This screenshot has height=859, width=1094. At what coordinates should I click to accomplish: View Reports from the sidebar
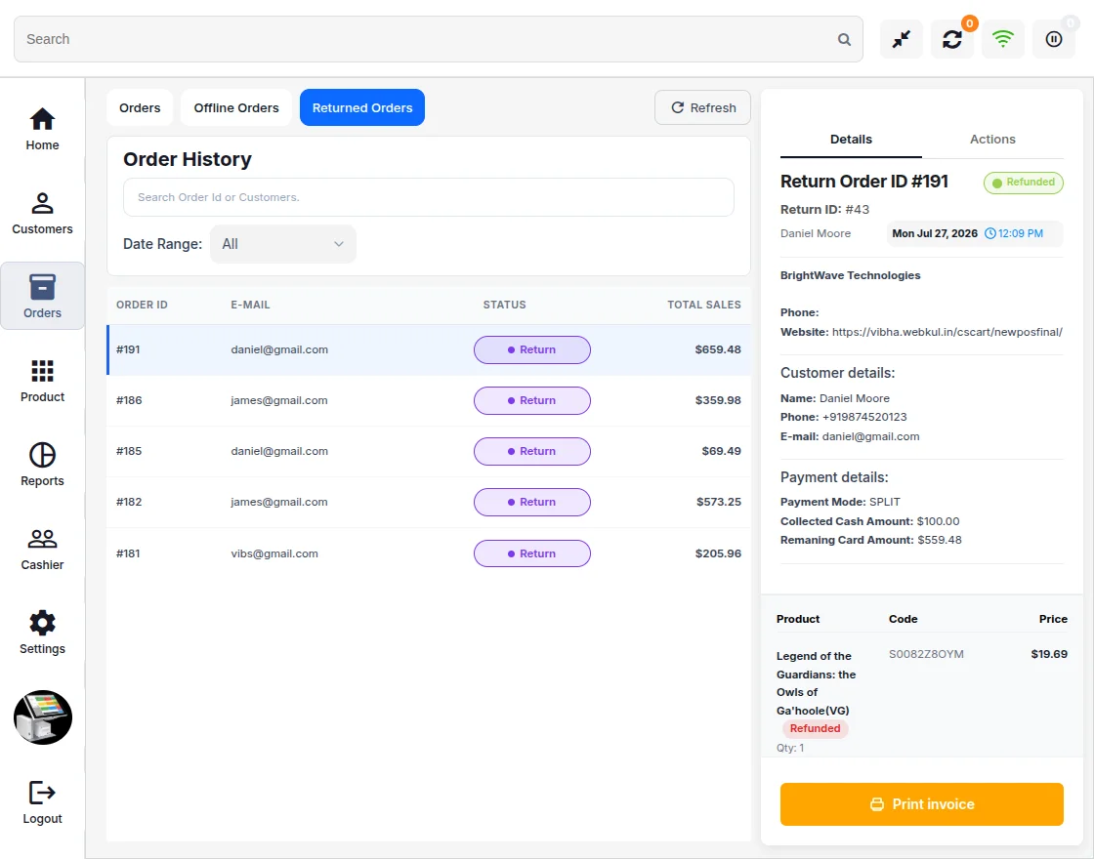coord(42,465)
